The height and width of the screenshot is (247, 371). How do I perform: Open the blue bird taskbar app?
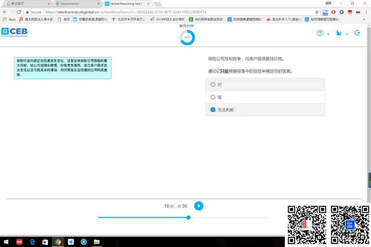71,242
